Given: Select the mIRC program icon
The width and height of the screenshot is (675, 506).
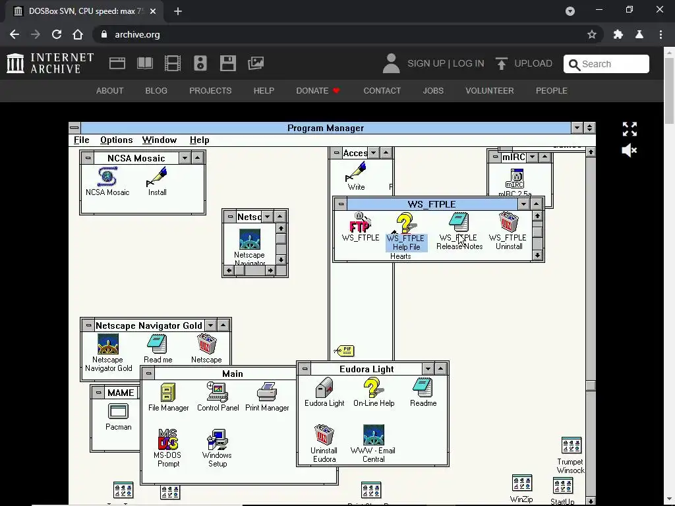Looking at the screenshot, I should click(516, 178).
